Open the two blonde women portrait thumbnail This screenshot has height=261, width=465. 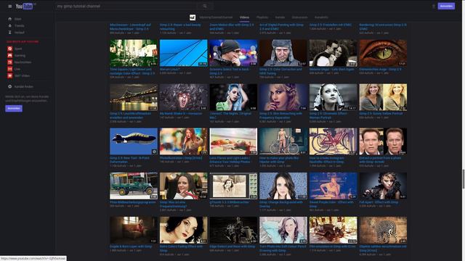point(383,97)
